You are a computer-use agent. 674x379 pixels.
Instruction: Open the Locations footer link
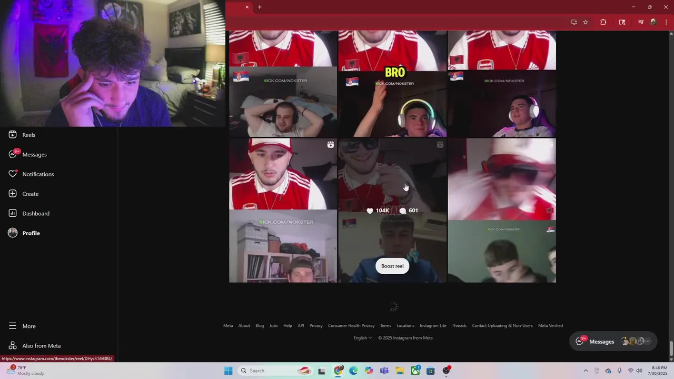pyautogui.click(x=405, y=325)
